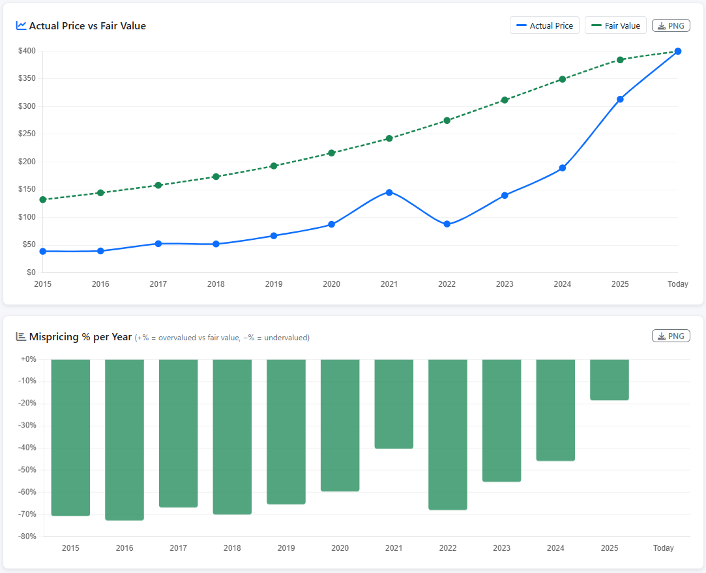
Task: Click the 2025 Fair Value green point
Action: [x=620, y=60]
